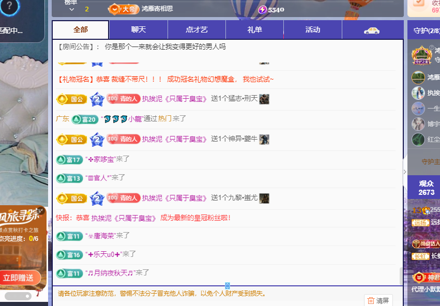
Task: Open the 活动 tab
Action: pyautogui.click(x=313, y=29)
